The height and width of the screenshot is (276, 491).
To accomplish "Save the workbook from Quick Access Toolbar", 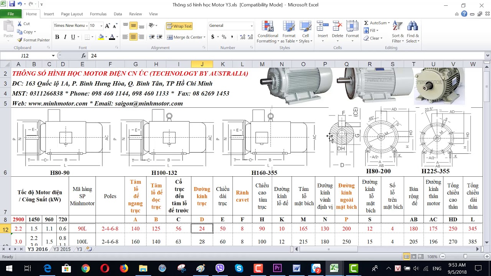I will [12, 4].
